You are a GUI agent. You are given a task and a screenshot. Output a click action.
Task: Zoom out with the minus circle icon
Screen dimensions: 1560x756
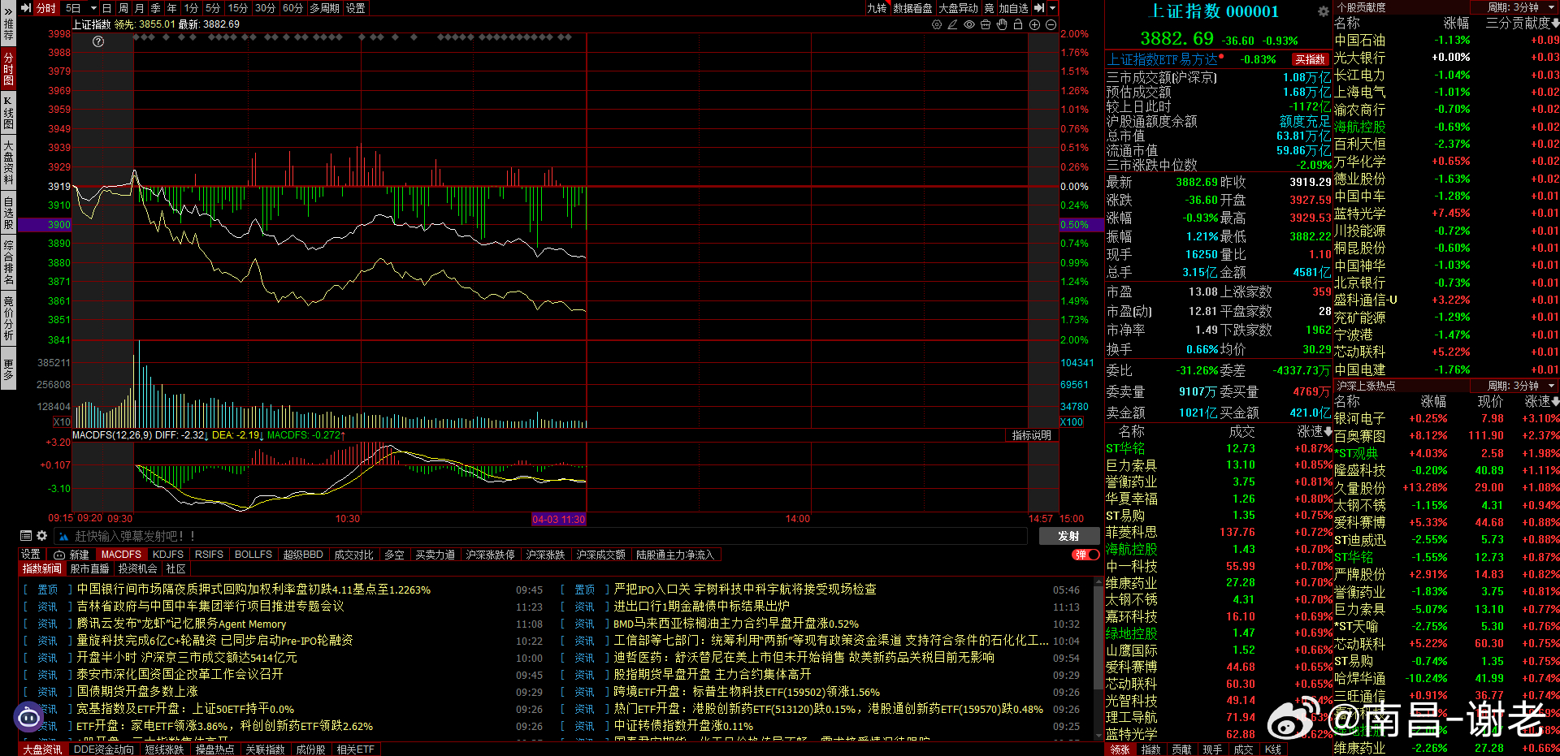coord(1051,24)
